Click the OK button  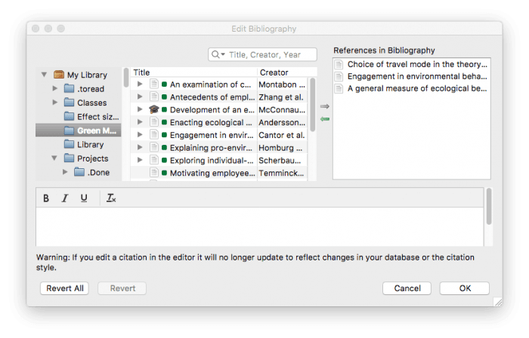pos(464,288)
